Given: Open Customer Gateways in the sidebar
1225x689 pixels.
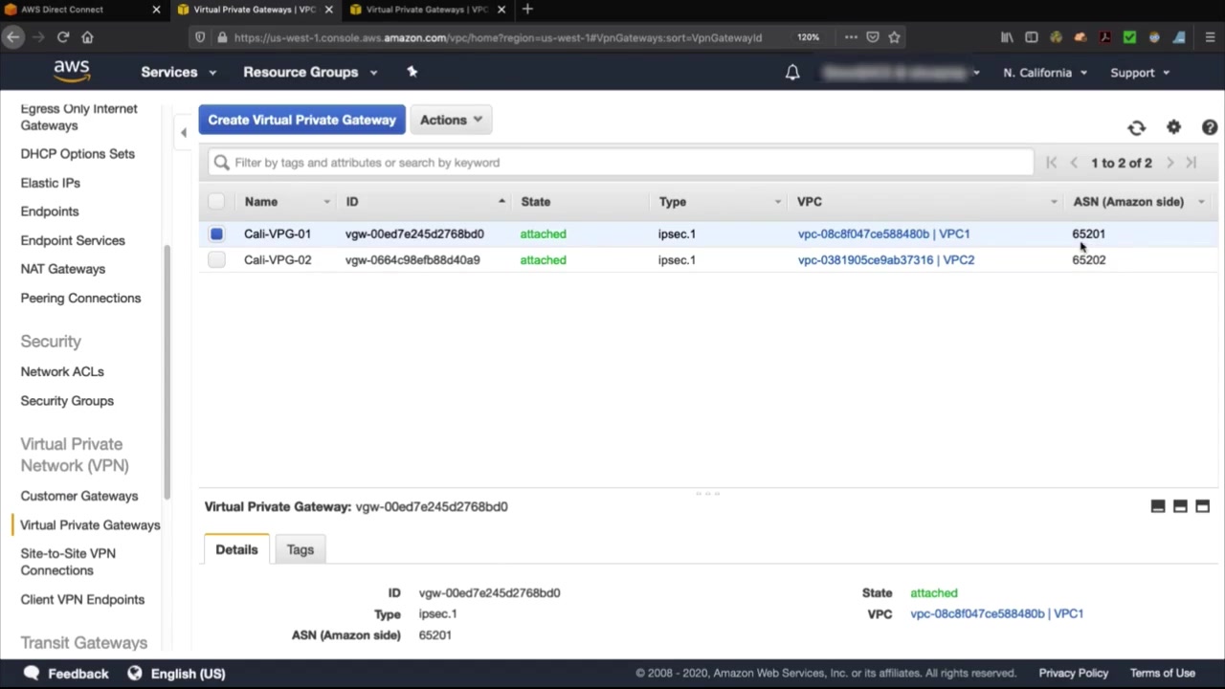Looking at the screenshot, I should click(x=79, y=496).
